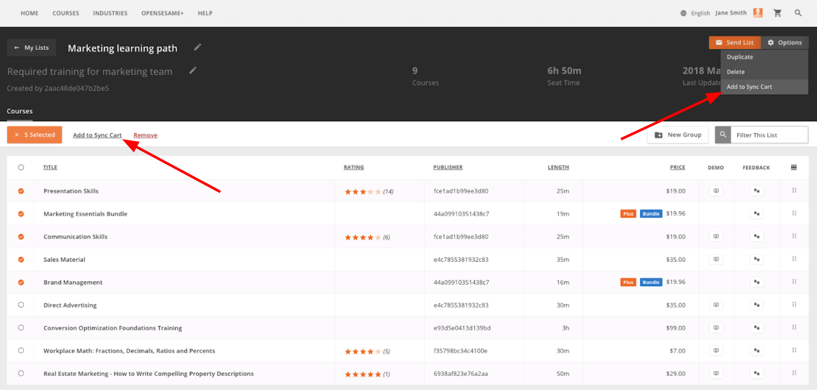Open the English language selector
817x390 pixels.
[695, 13]
